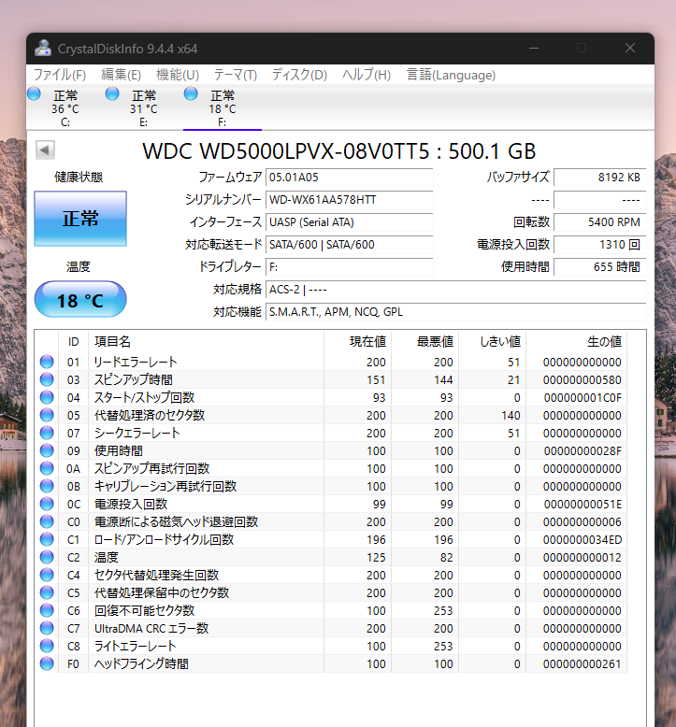
Task: Click raw value 00000000028F
Action: pos(583,450)
